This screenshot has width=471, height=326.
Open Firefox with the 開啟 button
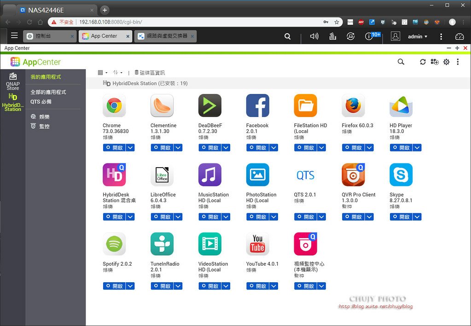[x=353, y=147]
